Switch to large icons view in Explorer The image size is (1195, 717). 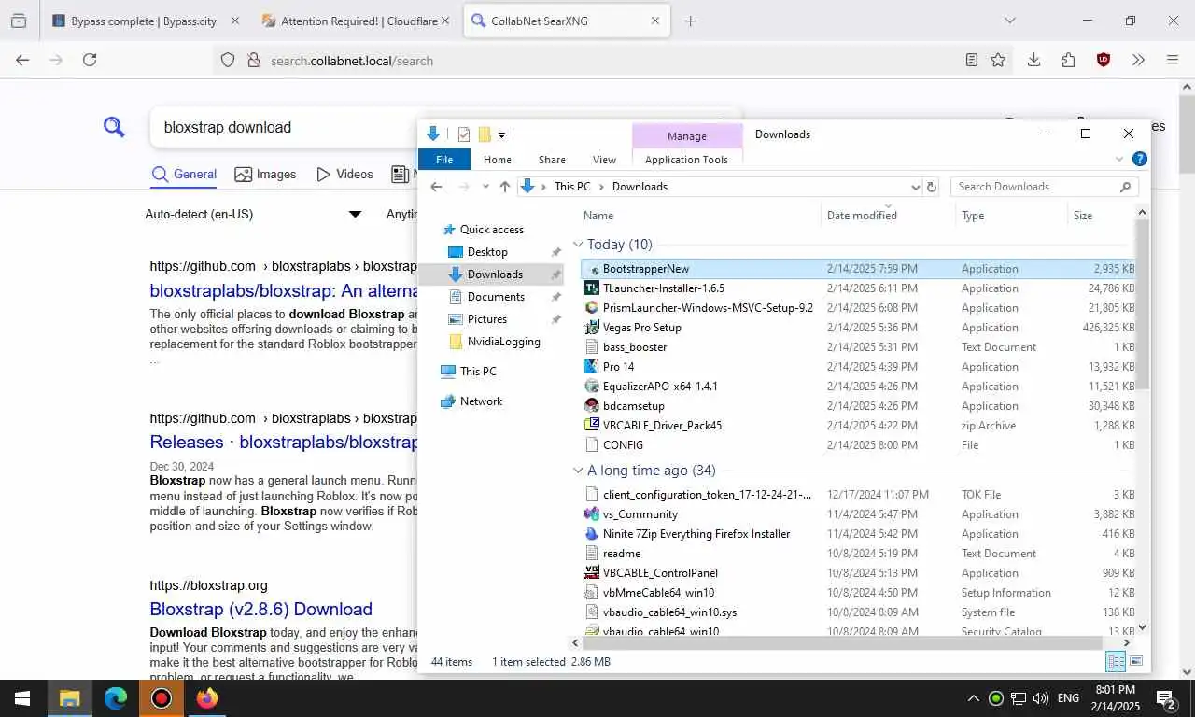pyautogui.click(x=1136, y=661)
